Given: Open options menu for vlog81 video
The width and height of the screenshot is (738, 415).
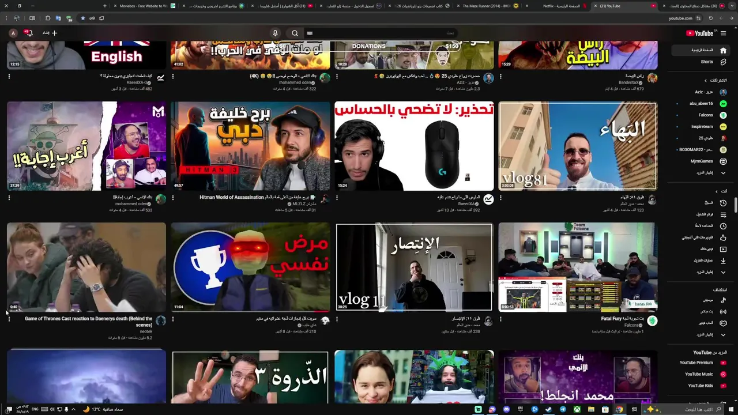Looking at the screenshot, I should click(500, 198).
